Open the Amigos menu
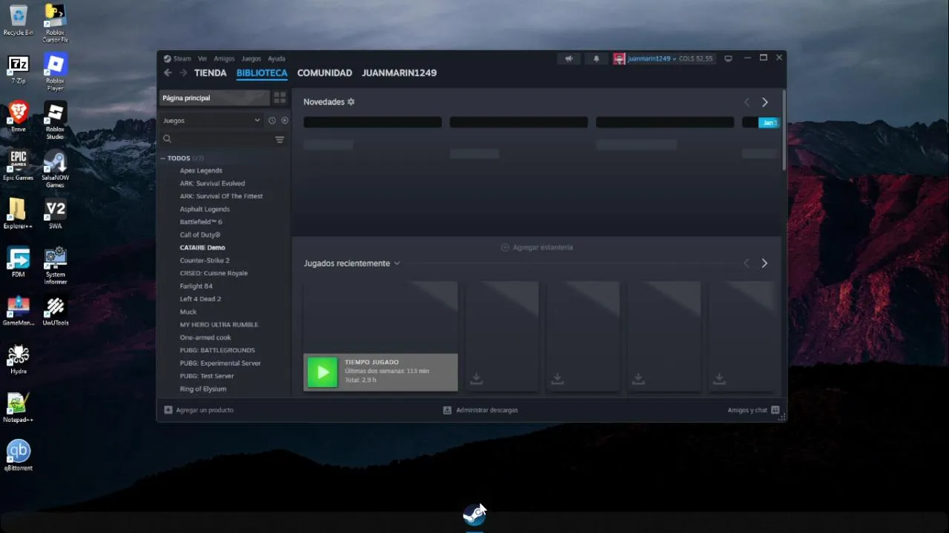The width and height of the screenshot is (949, 533). (x=224, y=58)
